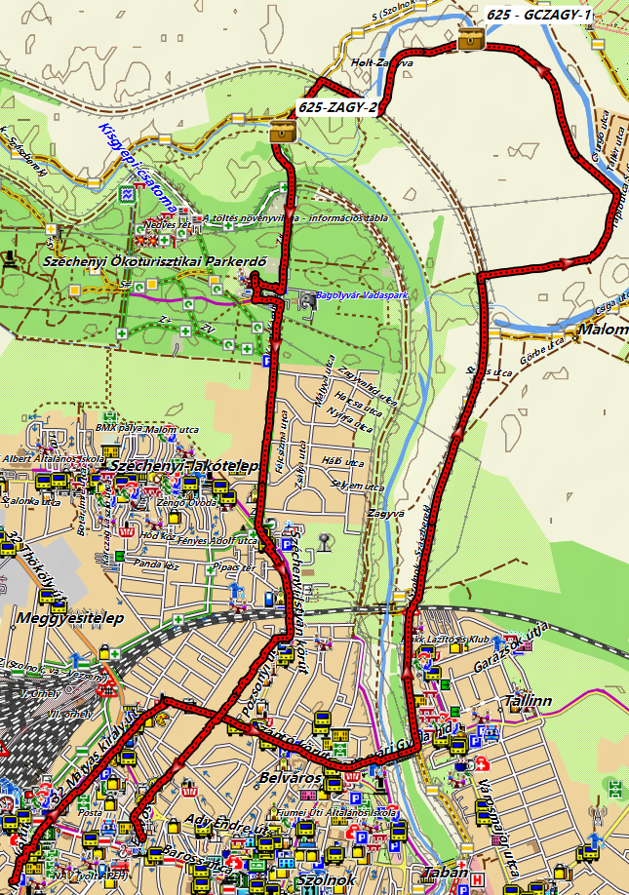Click the Tallinn district label
This screenshot has width=629, height=895.
(x=526, y=701)
